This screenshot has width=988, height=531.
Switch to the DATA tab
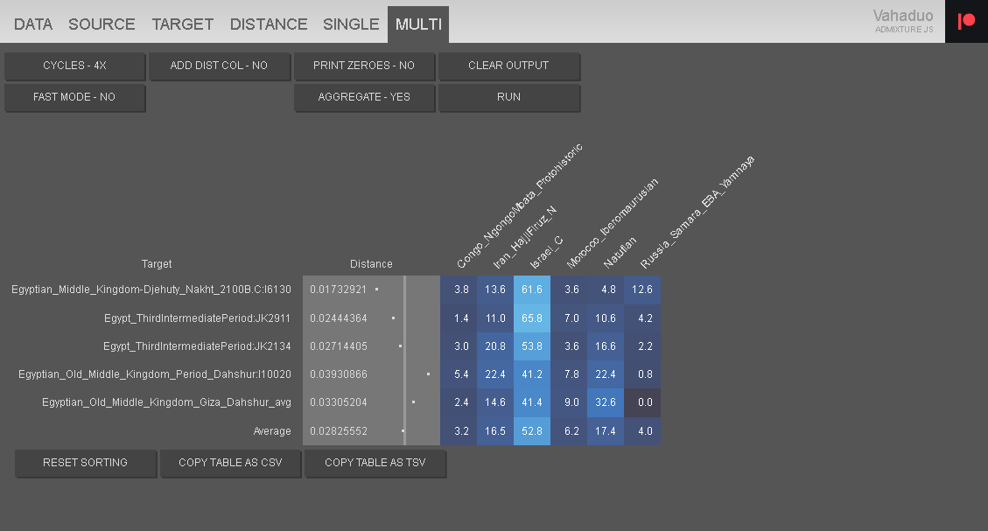32,24
